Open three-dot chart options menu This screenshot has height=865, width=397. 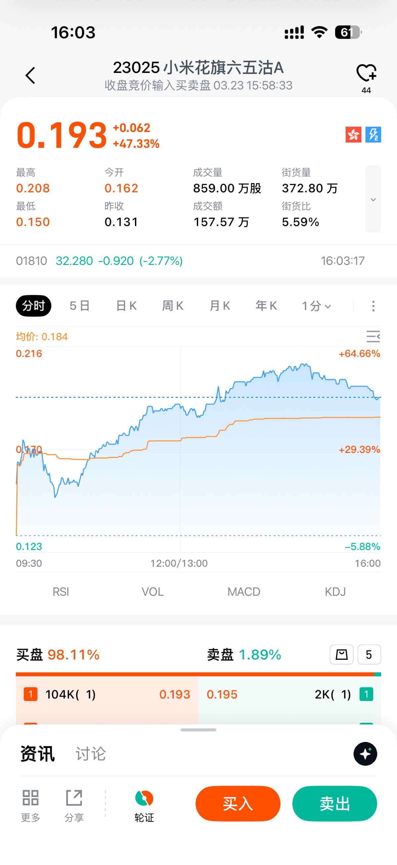tap(373, 306)
